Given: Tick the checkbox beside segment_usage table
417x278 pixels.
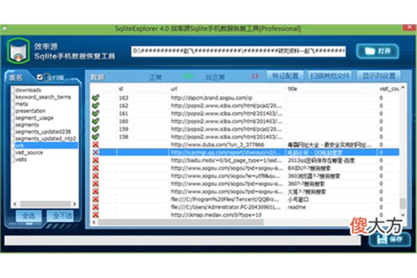Looking at the screenshot, I should pos(13,117).
